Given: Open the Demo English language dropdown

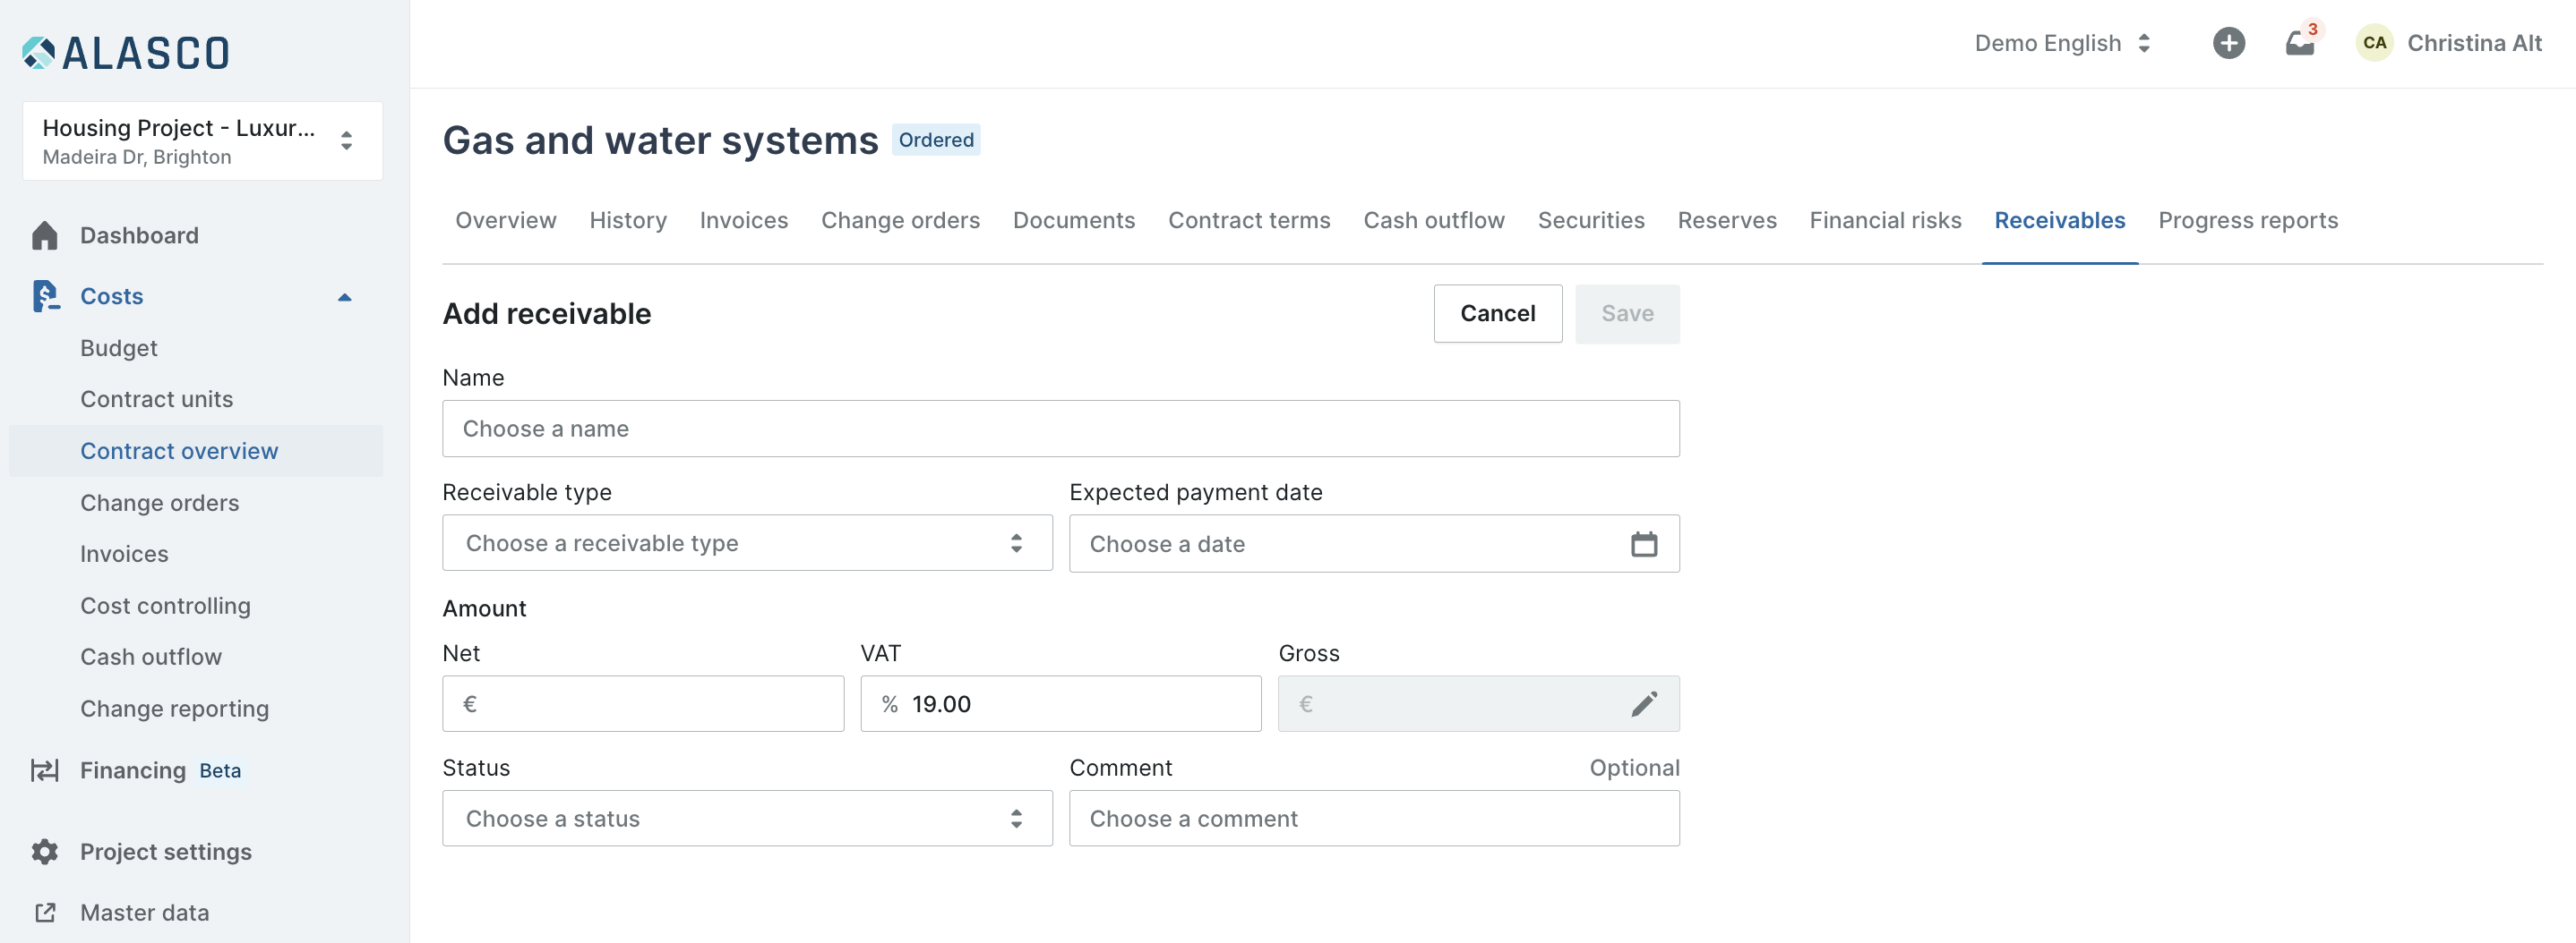Looking at the screenshot, I should pyautogui.click(x=2062, y=43).
